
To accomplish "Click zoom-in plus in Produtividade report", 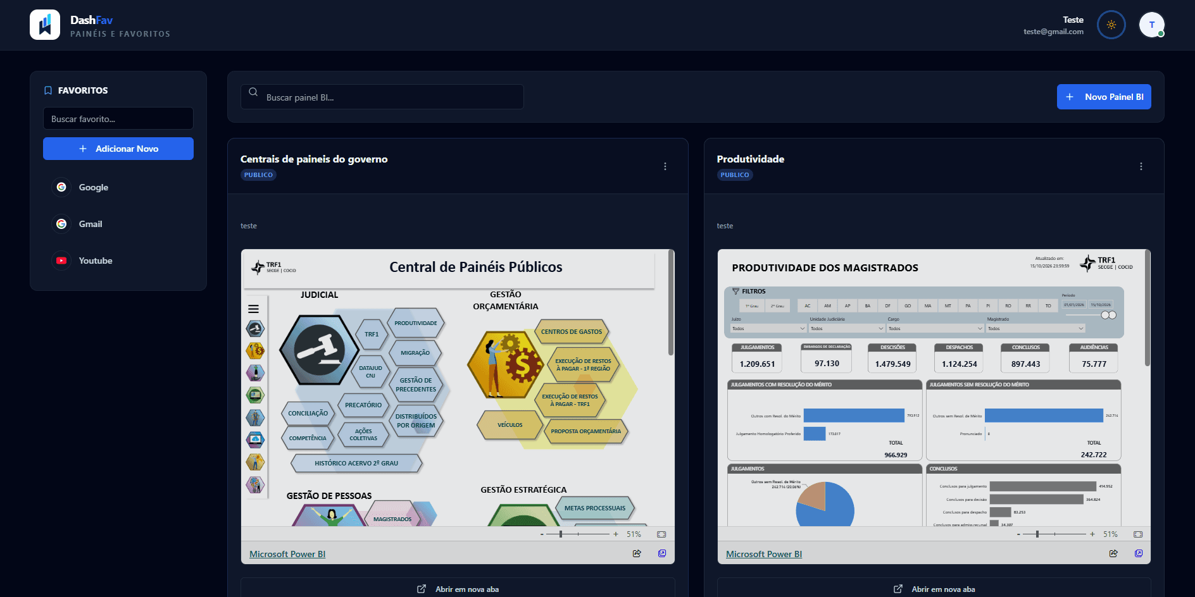I will tap(1092, 534).
